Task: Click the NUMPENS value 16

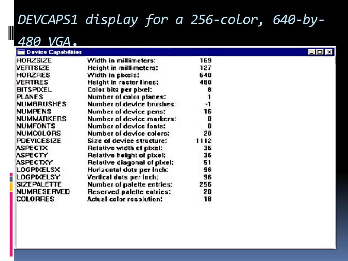Action: tap(208, 111)
